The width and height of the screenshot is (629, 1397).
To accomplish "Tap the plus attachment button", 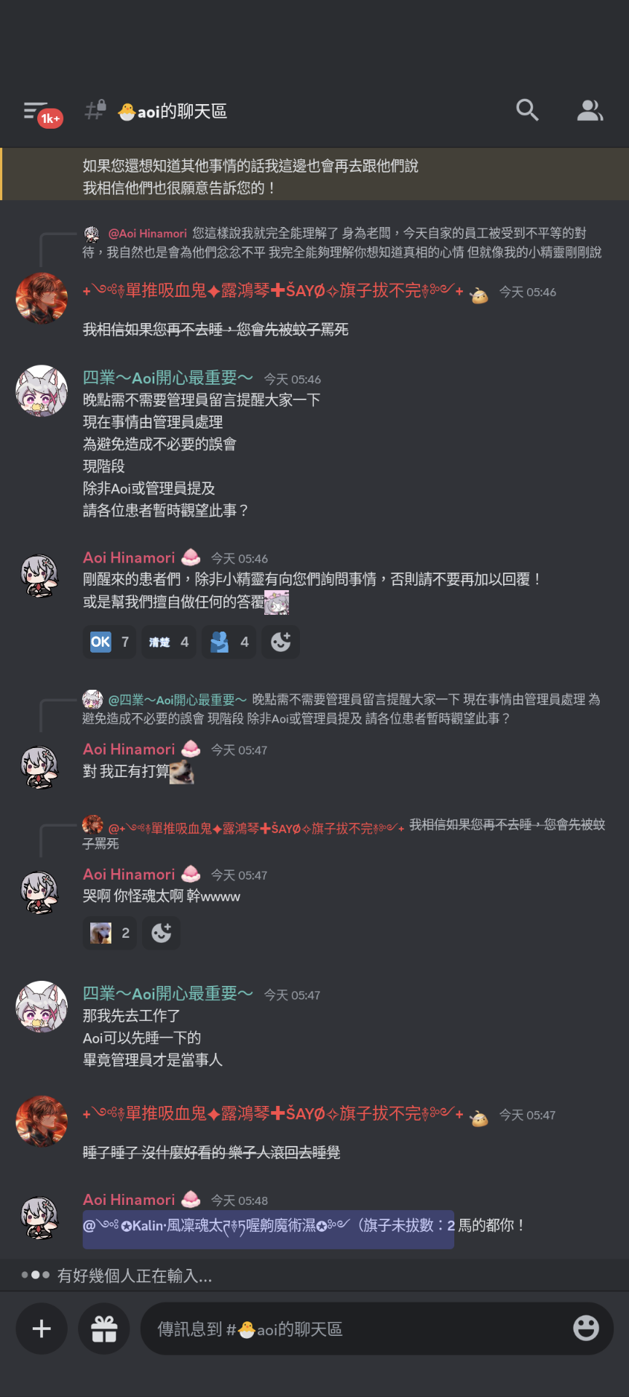I will point(42,1329).
